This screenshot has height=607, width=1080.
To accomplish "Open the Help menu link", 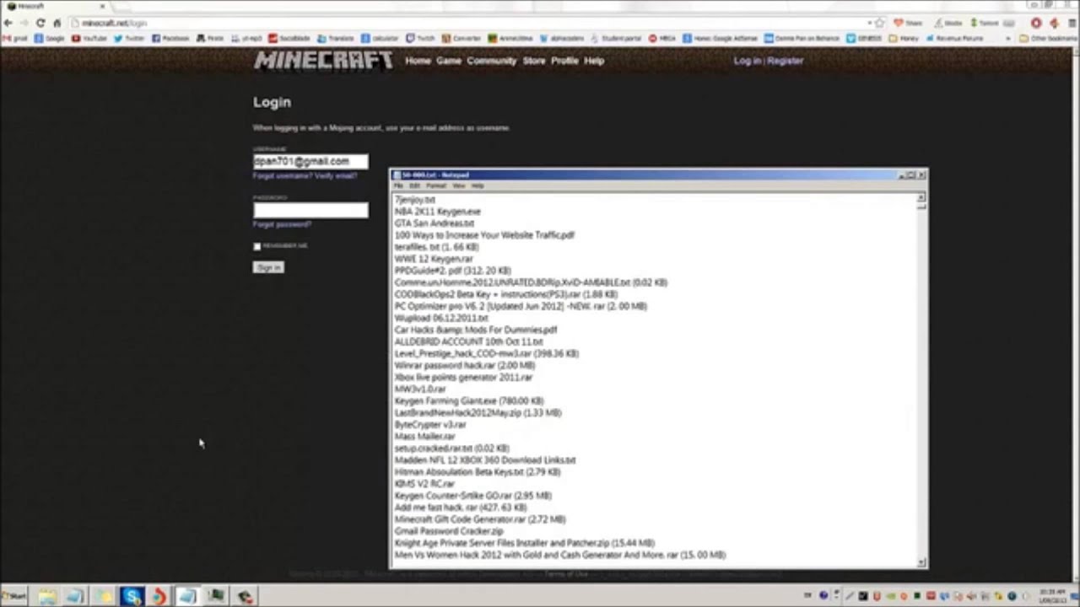I will tap(594, 61).
